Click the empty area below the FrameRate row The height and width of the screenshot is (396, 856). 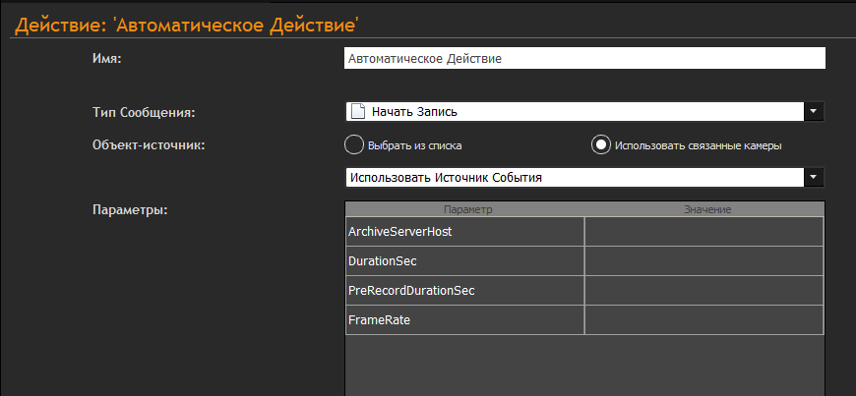tap(584, 366)
